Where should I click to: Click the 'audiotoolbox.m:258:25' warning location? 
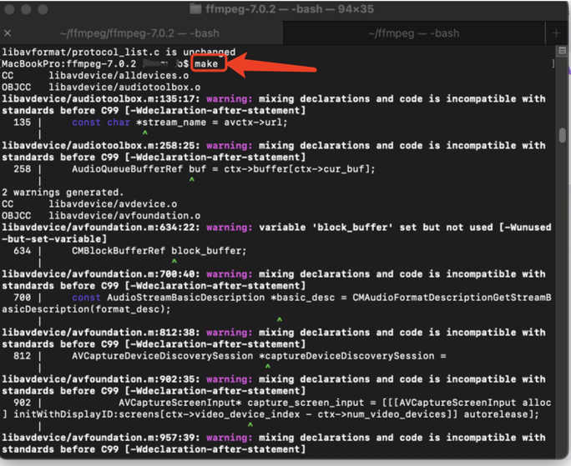101,146
